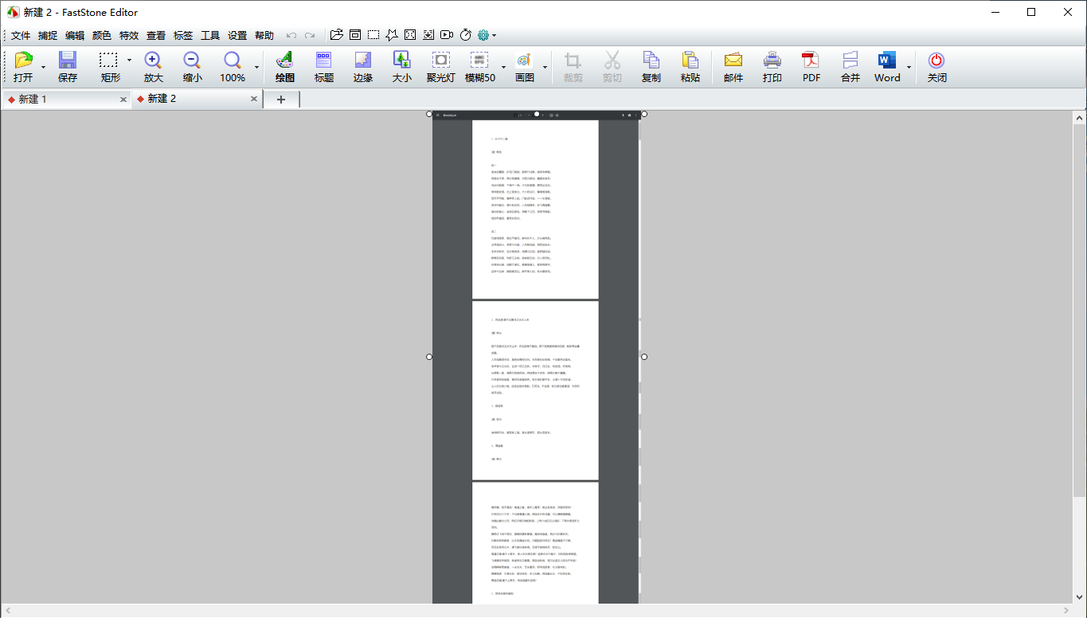
Task: Zoom in with the 放大 magnifier
Action: point(153,68)
